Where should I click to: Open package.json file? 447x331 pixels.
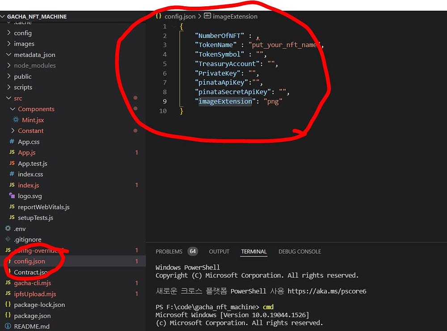pos(32,316)
